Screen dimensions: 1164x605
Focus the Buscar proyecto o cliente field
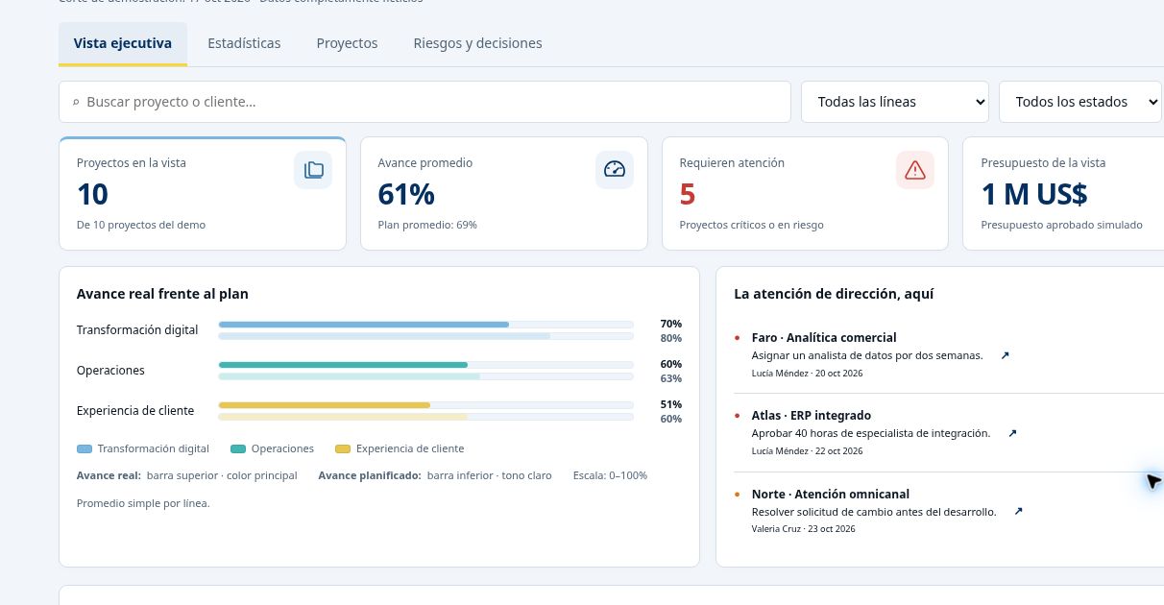424,102
